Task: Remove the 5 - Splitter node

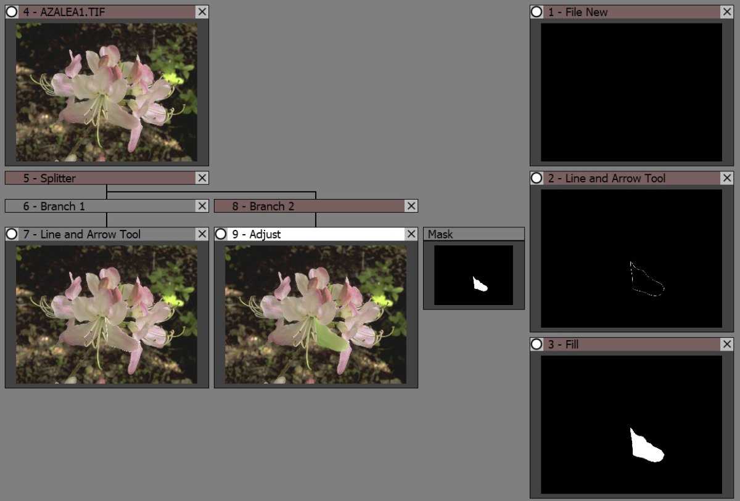Action: [202, 178]
